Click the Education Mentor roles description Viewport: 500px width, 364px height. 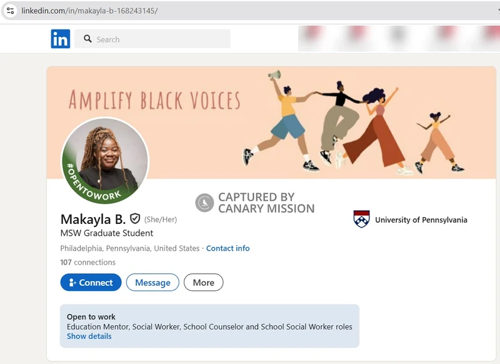pyautogui.click(x=209, y=326)
